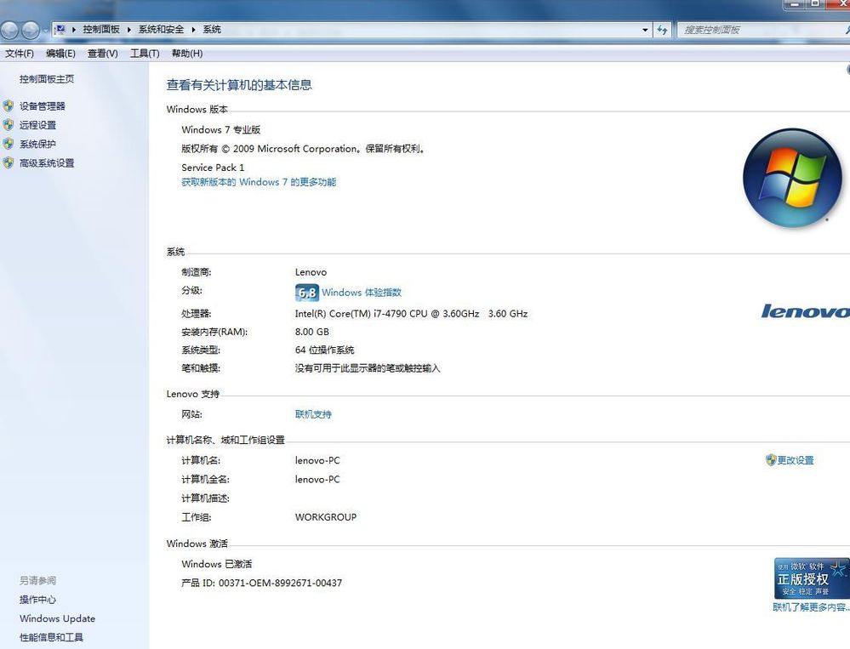The width and height of the screenshot is (850, 649).
Task: Click the Windows logo orb image
Action: pyautogui.click(x=792, y=178)
